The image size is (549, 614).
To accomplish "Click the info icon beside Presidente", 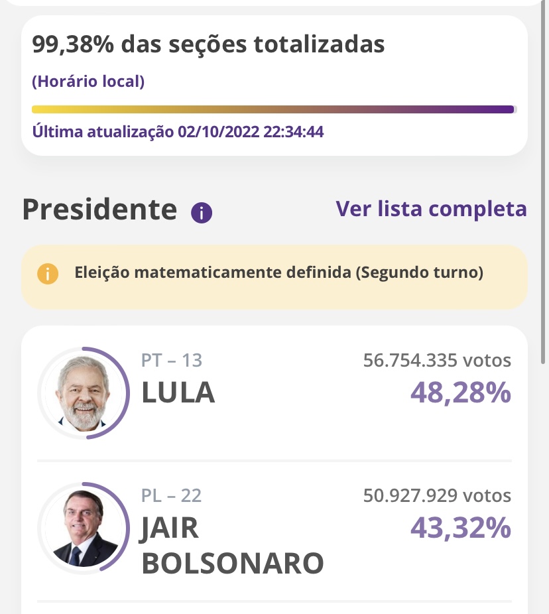I will tap(202, 212).
